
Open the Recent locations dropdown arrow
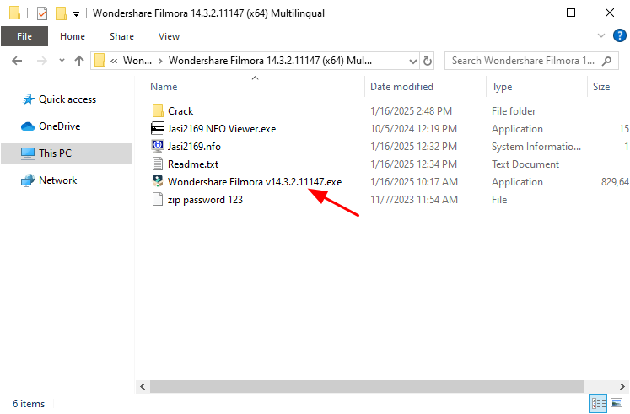point(62,61)
